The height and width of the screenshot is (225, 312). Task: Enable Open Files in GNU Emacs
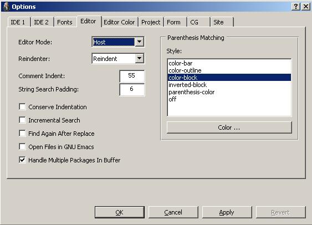[x=22, y=147]
